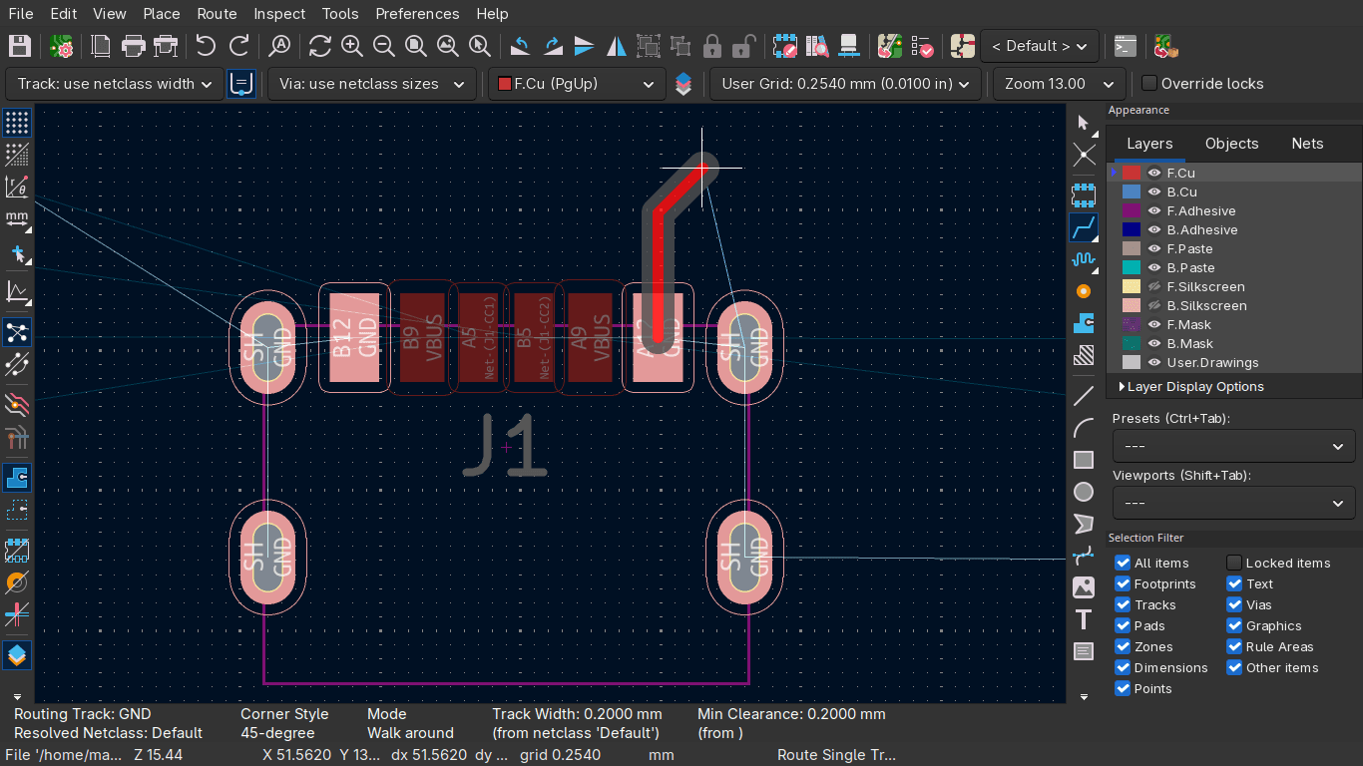The image size is (1363, 766).
Task: Select the Tune length tool
Action: pos(1084,259)
